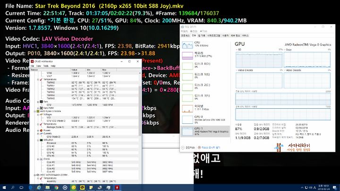
Task: Open the Video Decode graph dropdown
Action: point(293,70)
